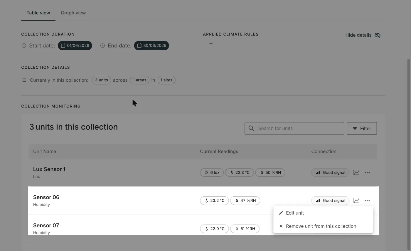Switch to Graph view tab
411x251 pixels.
(x=73, y=13)
